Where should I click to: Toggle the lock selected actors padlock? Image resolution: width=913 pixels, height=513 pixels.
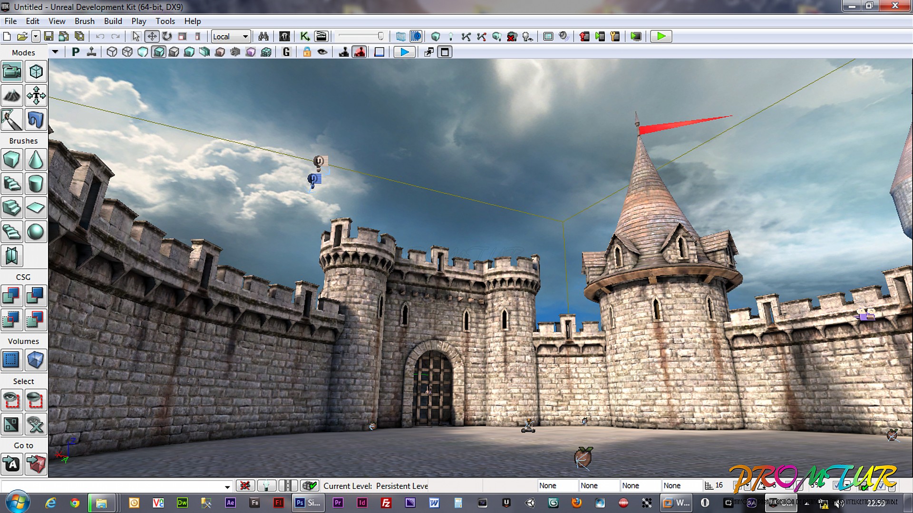point(307,52)
